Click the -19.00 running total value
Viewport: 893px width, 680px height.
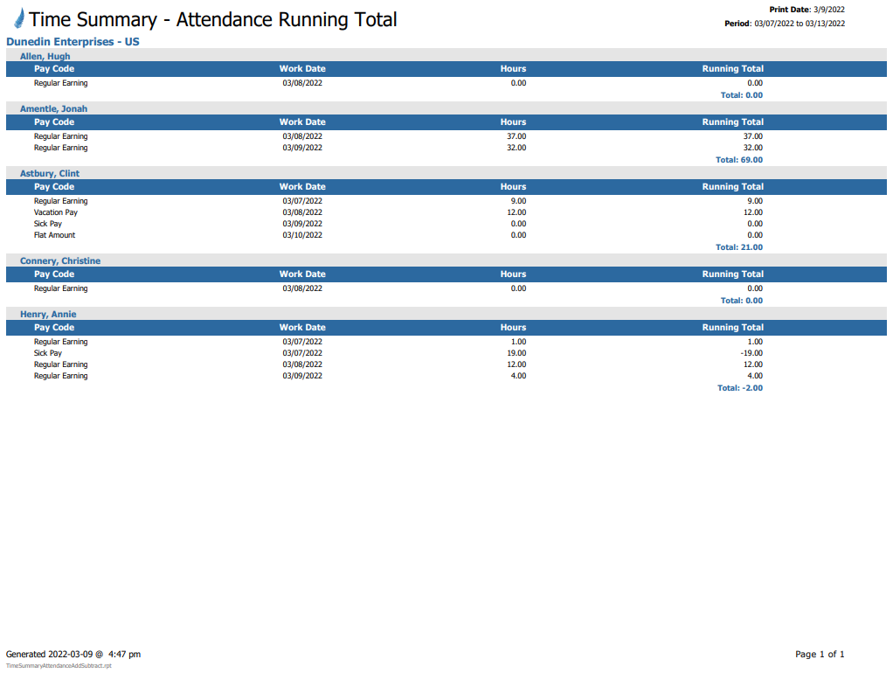tap(751, 353)
